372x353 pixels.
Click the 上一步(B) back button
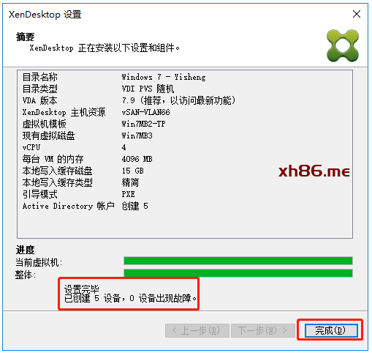pyautogui.click(x=197, y=330)
